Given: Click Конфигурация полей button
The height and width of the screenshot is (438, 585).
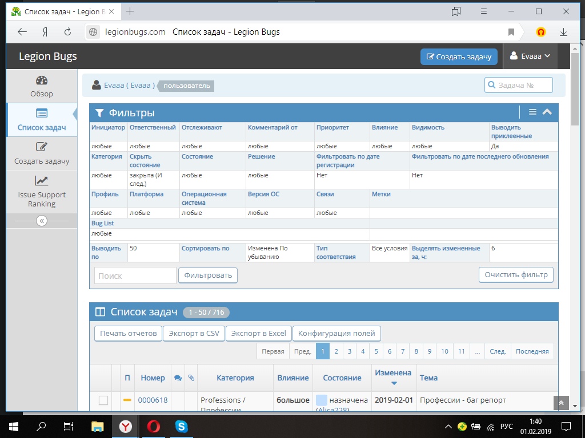Looking at the screenshot, I should click(336, 333).
